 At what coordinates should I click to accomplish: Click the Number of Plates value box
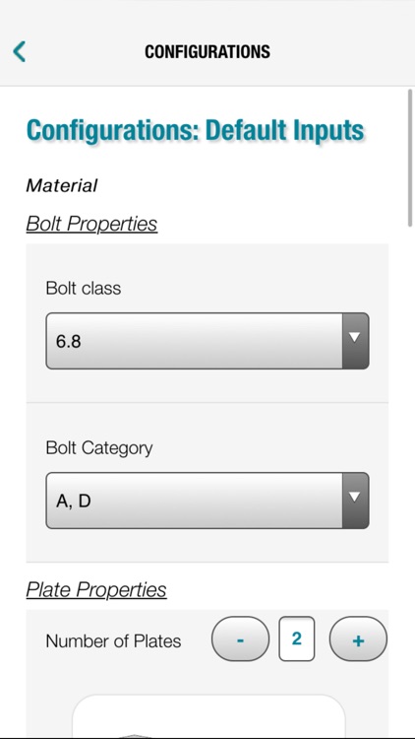[296, 638]
